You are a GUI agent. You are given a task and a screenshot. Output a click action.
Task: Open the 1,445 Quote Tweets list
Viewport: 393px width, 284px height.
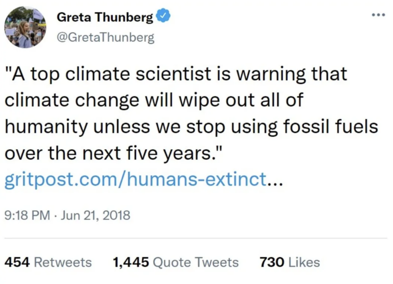click(175, 262)
